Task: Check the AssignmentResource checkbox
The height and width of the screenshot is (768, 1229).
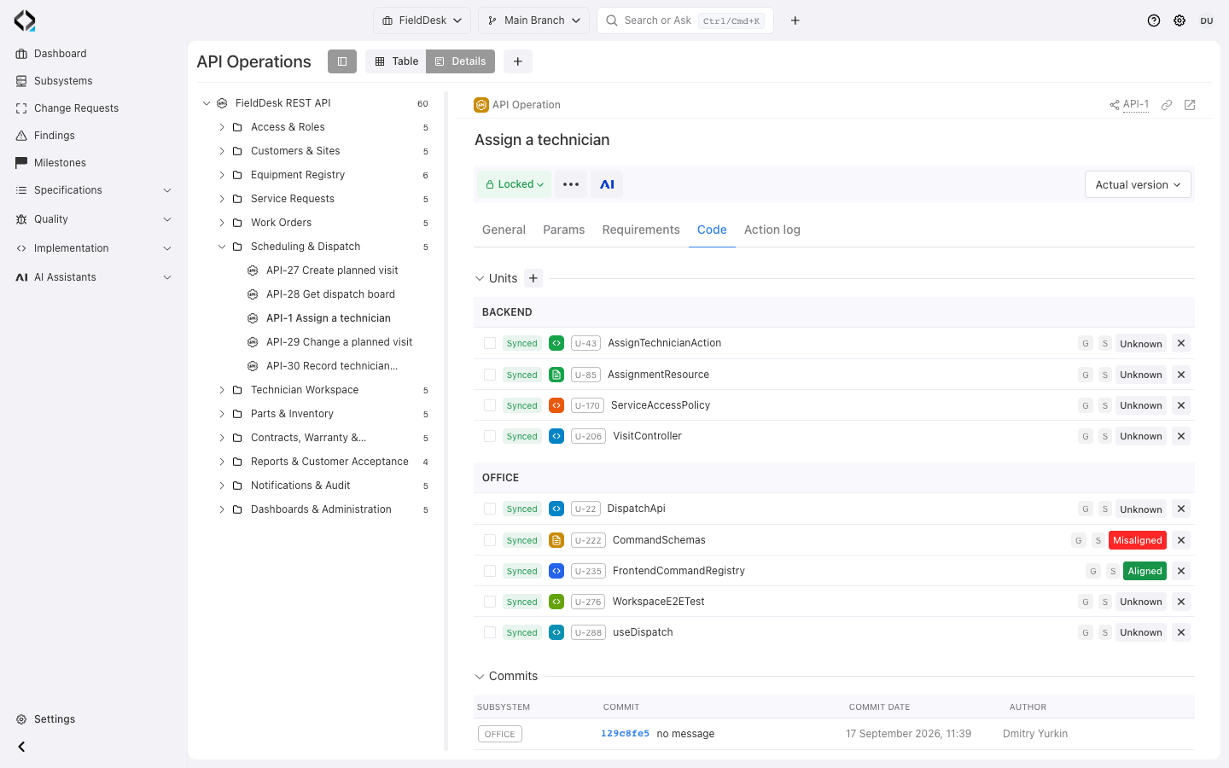Action: coord(490,375)
